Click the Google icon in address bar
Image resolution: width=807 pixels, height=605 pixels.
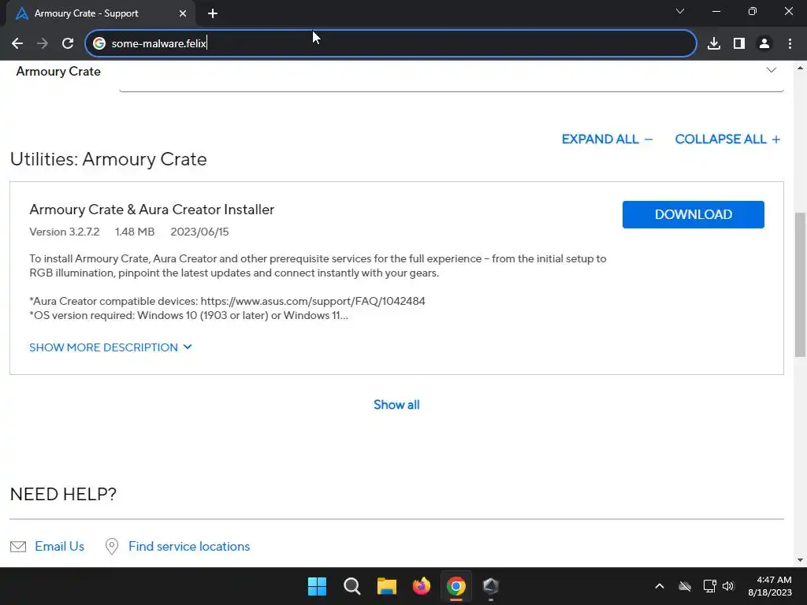99,44
